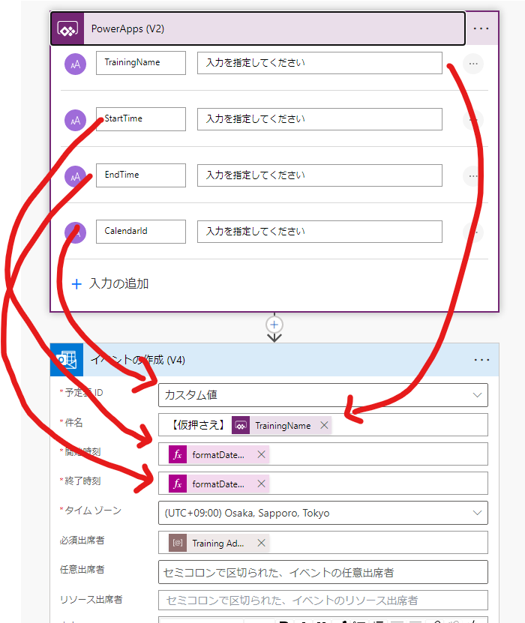Click the 件名 label
This screenshot has width=525, height=623.
[x=74, y=422]
